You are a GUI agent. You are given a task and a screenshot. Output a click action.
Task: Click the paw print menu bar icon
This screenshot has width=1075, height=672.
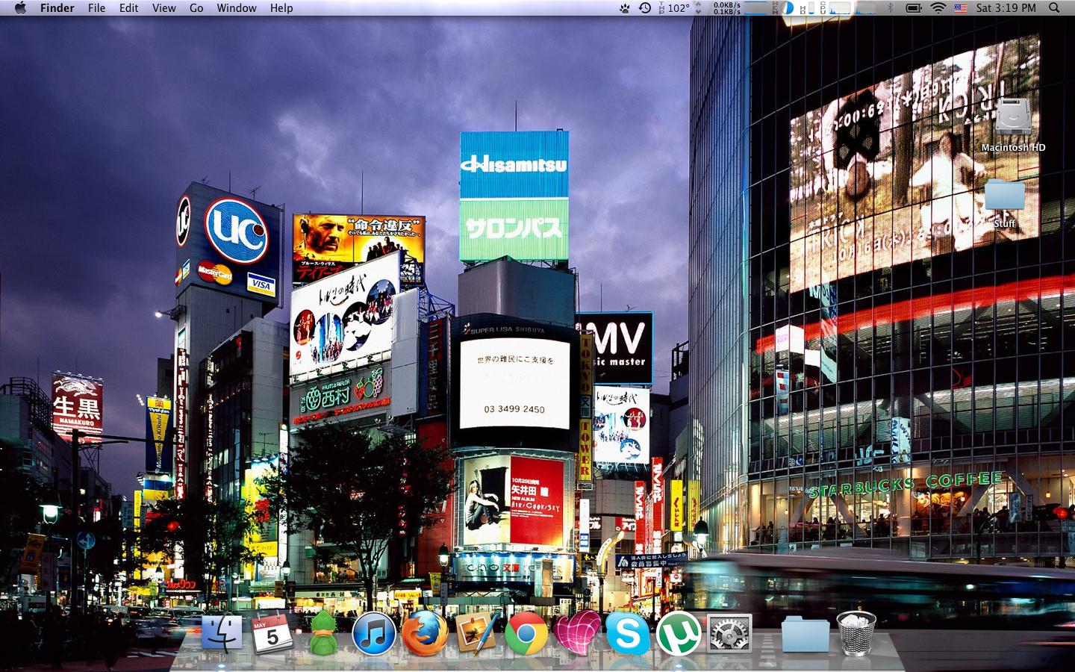(x=624, y=7)
